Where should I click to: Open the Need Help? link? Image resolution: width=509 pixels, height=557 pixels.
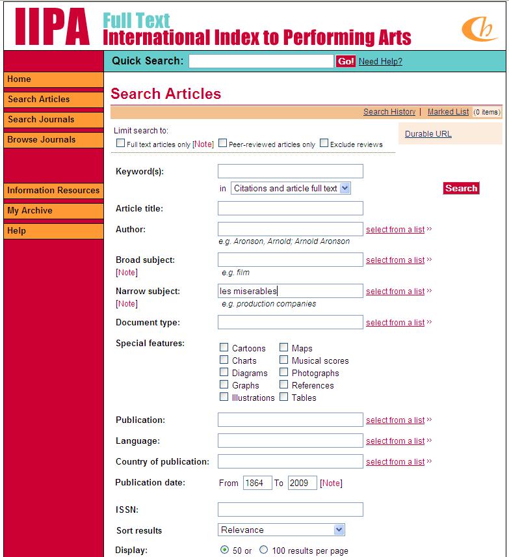pos(380,61)
